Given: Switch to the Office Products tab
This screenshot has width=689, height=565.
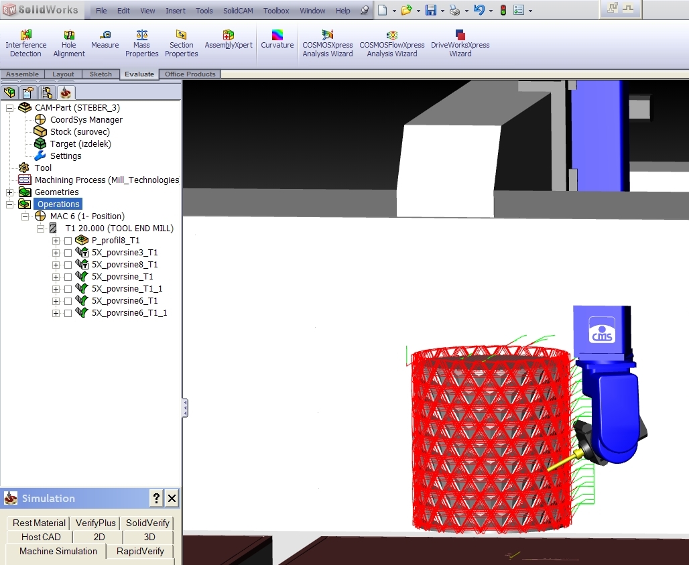Looking at the screenshot, I should click(190, 74).
